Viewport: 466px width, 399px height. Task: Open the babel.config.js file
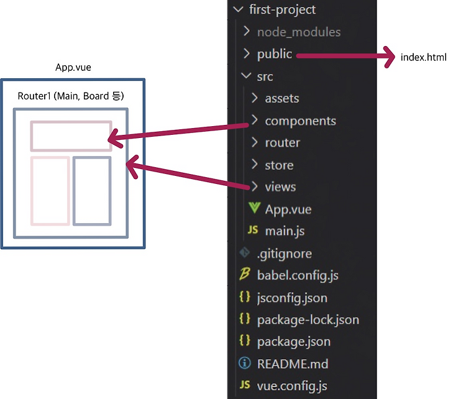298,275
